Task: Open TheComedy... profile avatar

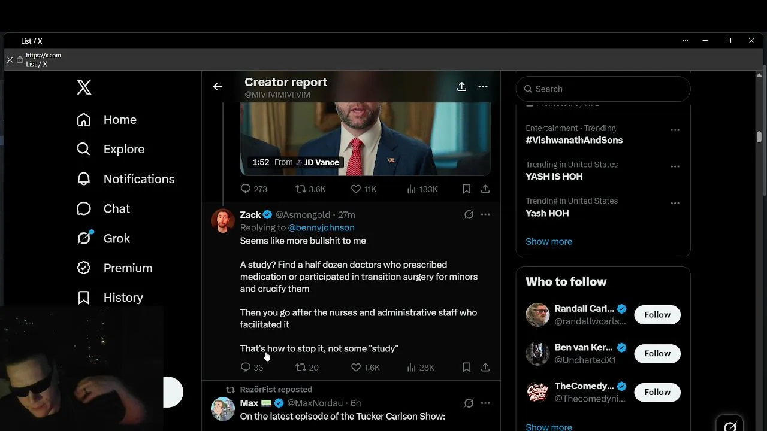Action: click(x=537, y=392)
